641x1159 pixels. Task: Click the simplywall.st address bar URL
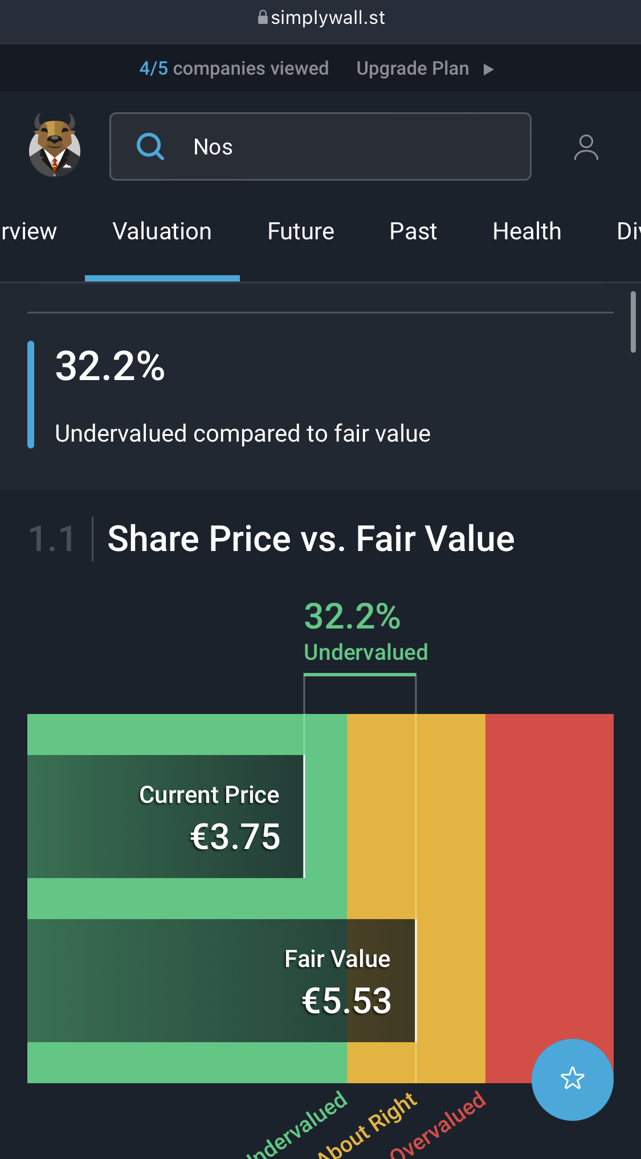[328, 18]
